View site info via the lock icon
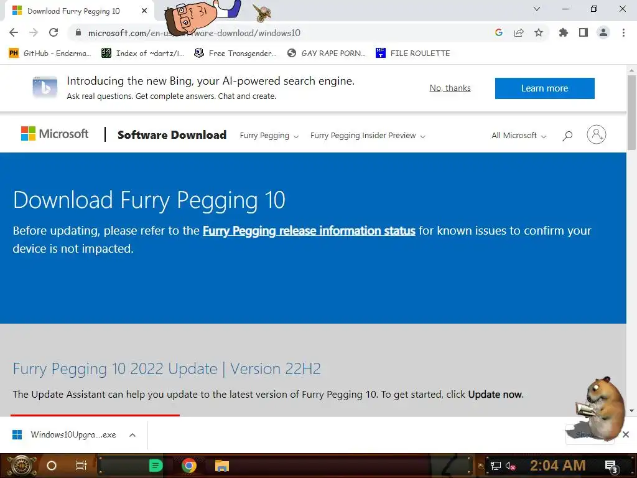 (78, 32)
